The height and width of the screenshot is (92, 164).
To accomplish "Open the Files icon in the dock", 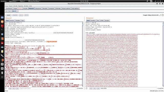I will pos(2,17).
